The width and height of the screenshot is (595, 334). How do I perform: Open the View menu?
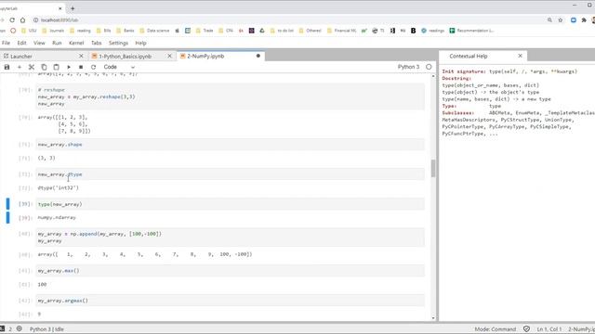[x=39, y=44]
